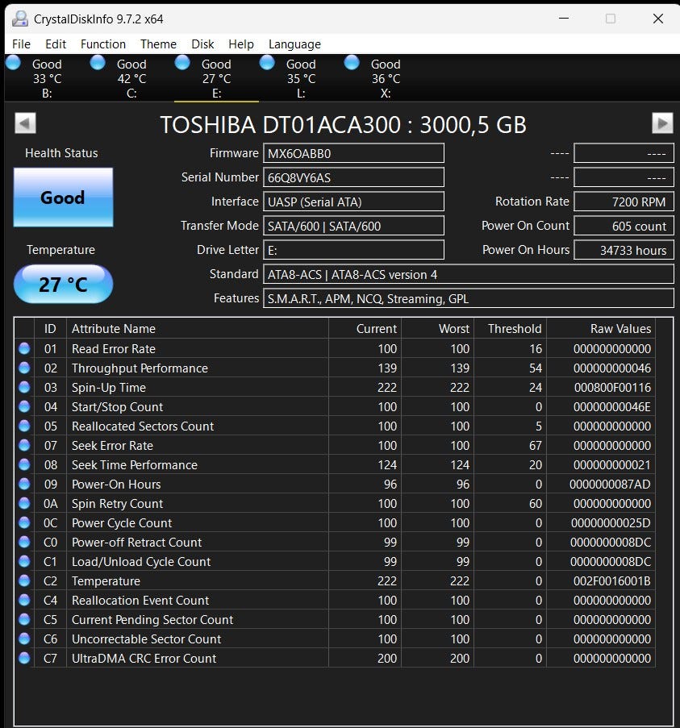The width and height of the screenshot is (680, 728).
Task: Click the Standard field ATA8-ACS
Action: (x=468, y=274)
